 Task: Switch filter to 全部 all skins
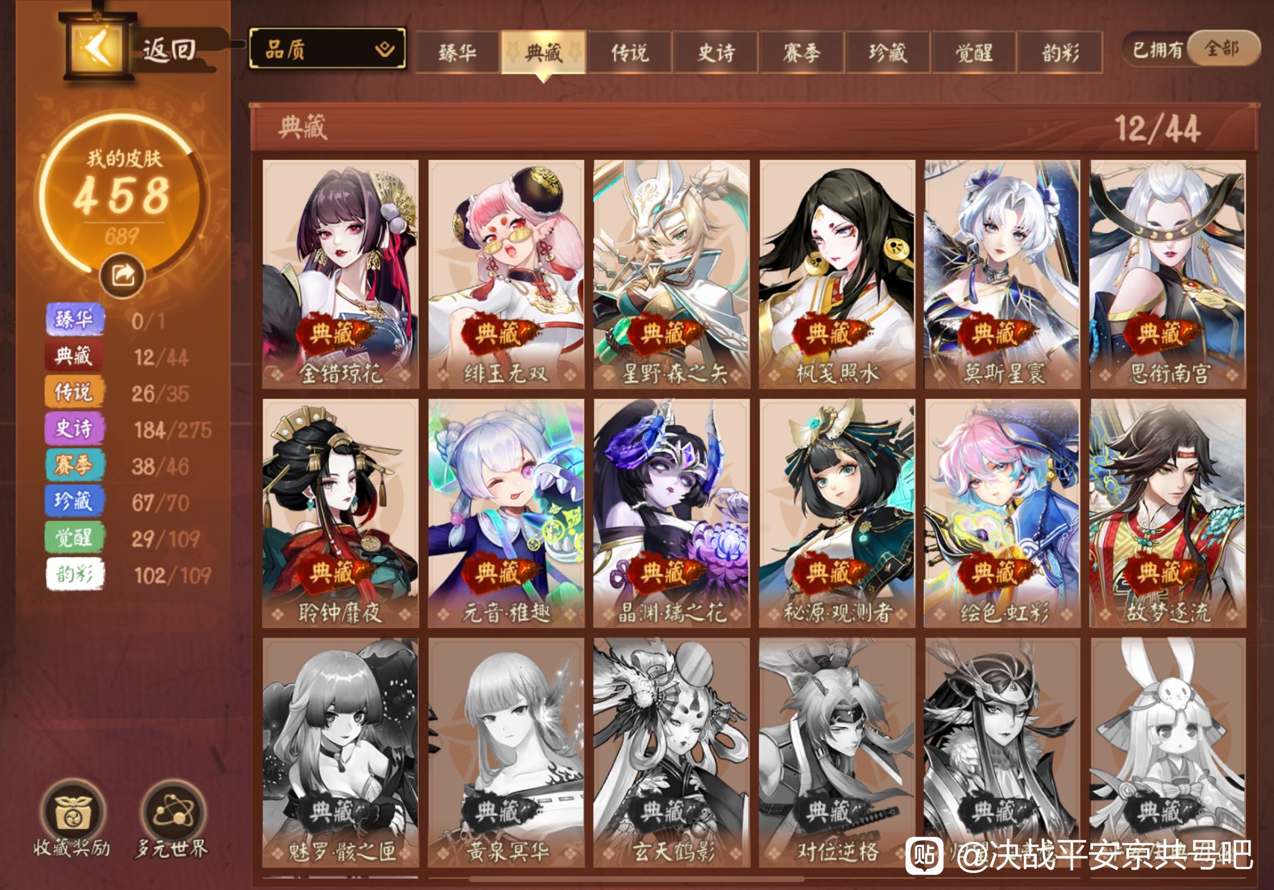point(1222,49)
